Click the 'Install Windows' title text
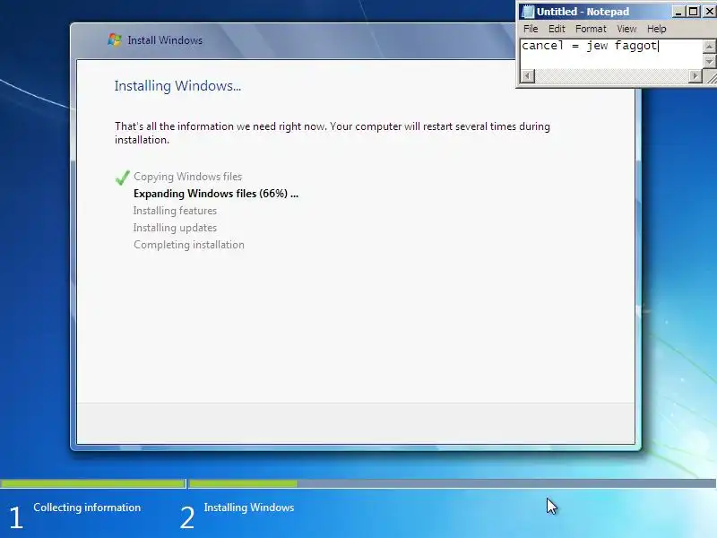Viewport: 717px width, 538px height. click(165, 40)
